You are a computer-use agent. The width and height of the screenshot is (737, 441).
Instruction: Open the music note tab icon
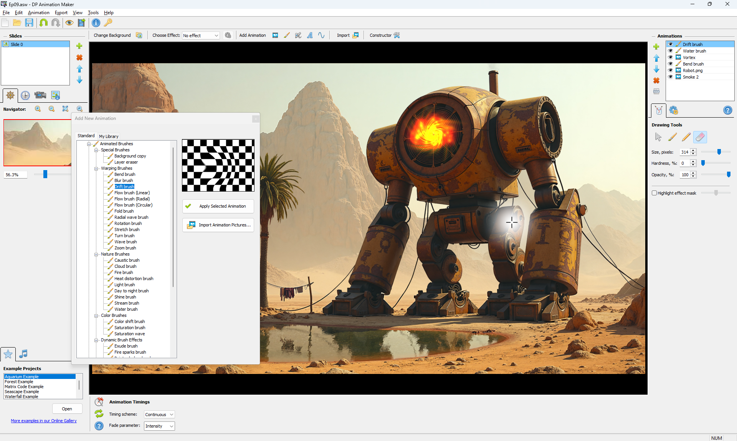23,354
